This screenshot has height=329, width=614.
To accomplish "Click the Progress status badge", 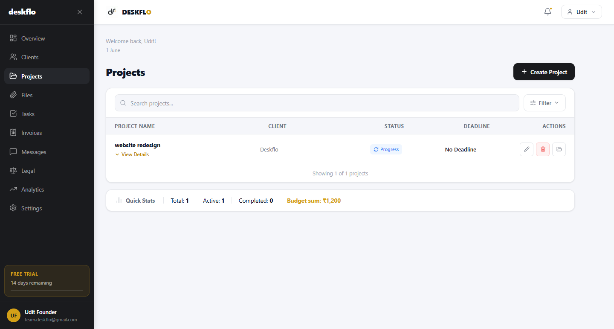I will pyautogui.click(x=386, y=149).
